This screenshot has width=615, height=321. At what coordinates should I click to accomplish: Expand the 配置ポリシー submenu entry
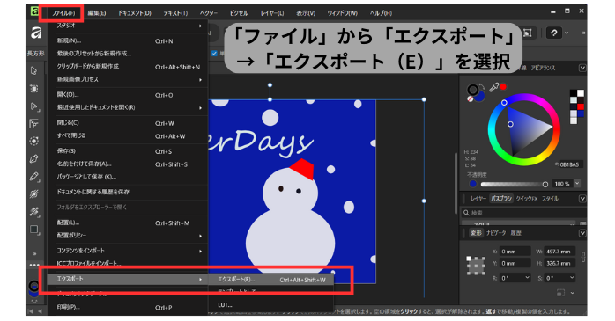coord(128,236)
